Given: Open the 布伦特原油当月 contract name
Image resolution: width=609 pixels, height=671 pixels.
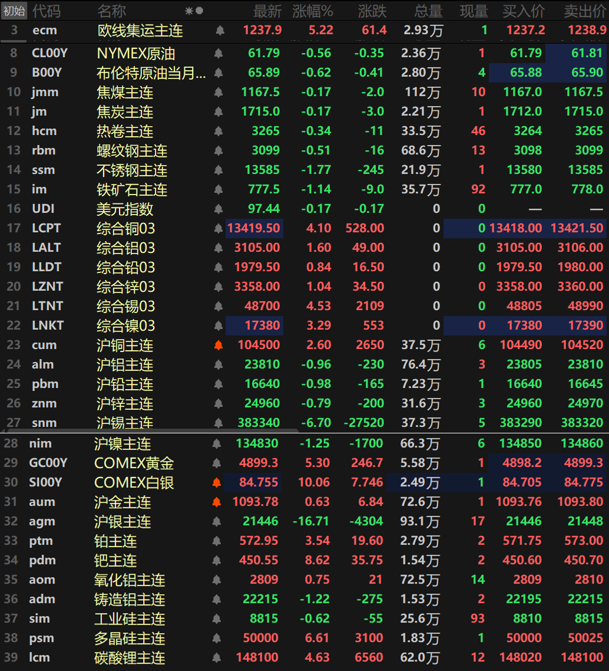Looking at the screenshot, I should (151, 73).
